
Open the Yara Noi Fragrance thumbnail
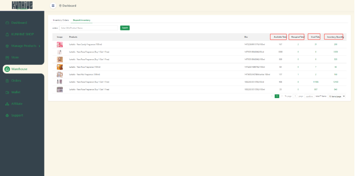point(60,74)
